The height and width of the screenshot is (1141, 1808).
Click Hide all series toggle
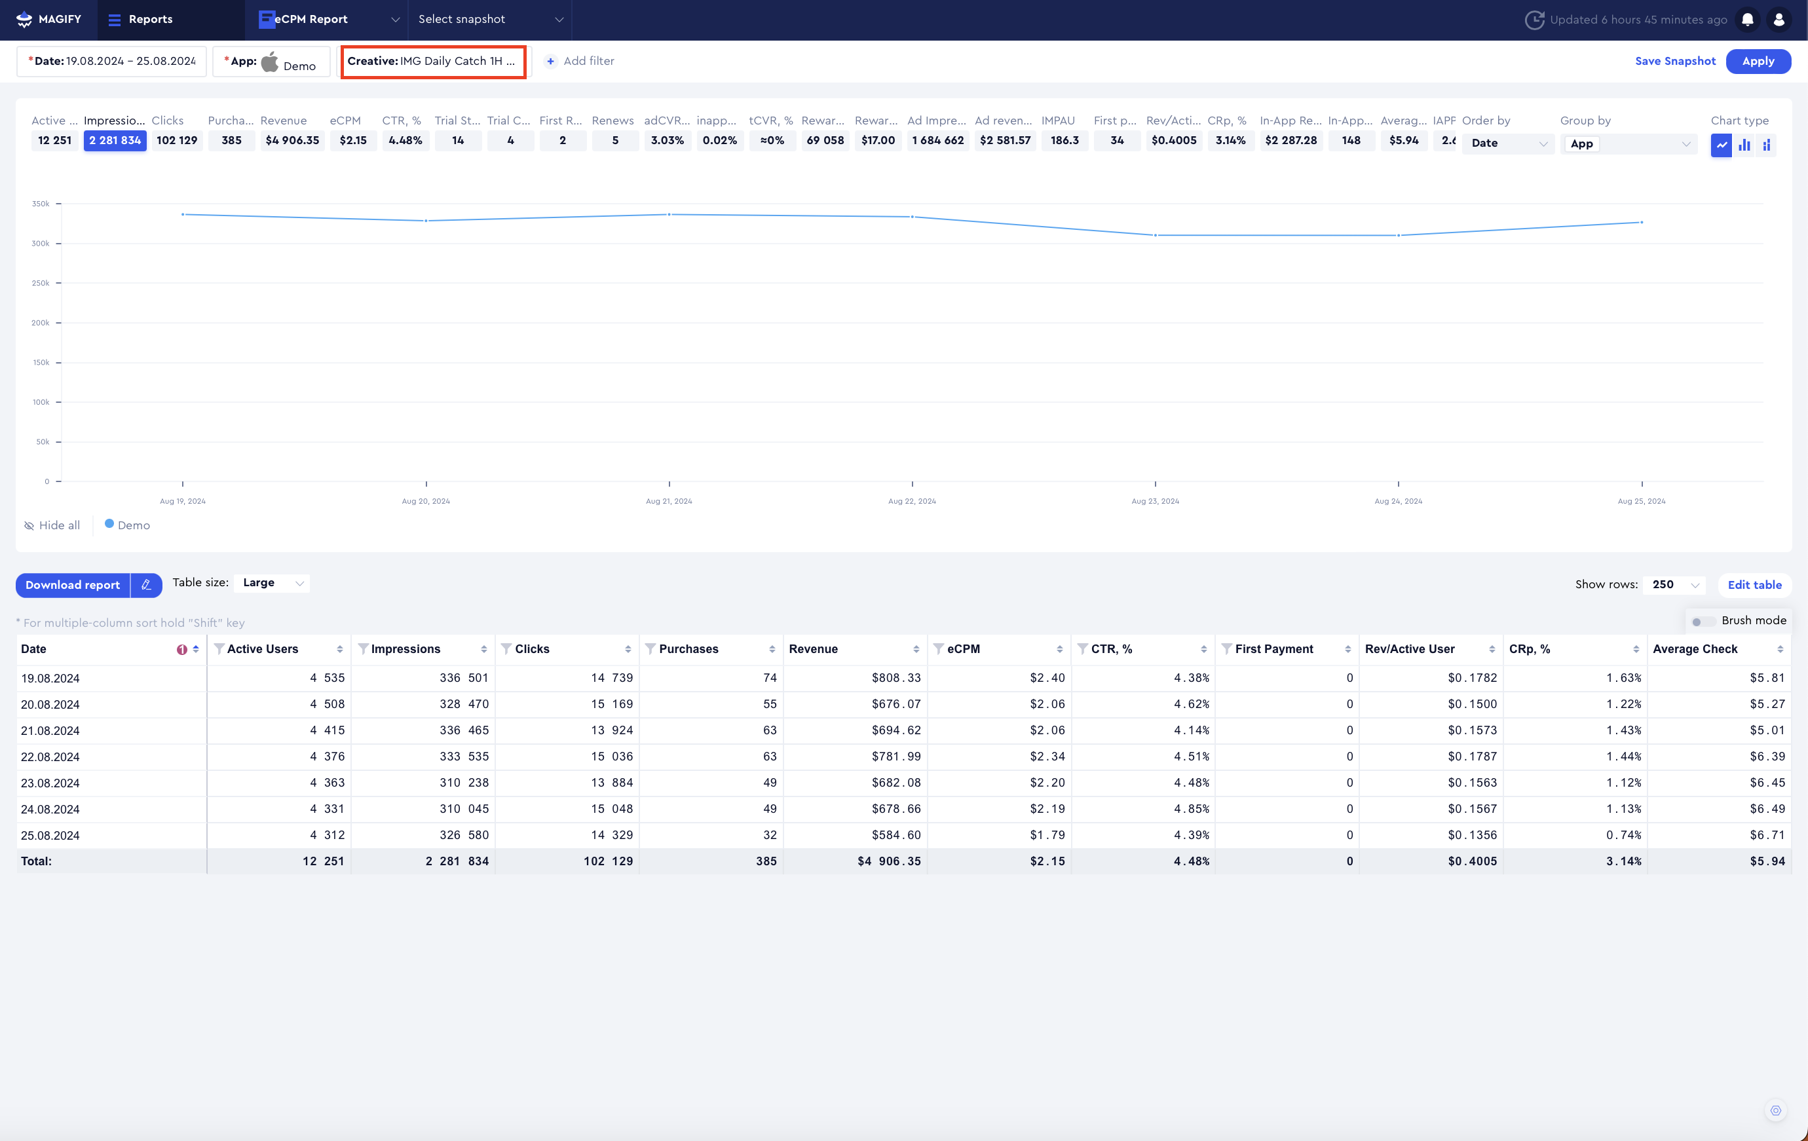pos(52,525)
